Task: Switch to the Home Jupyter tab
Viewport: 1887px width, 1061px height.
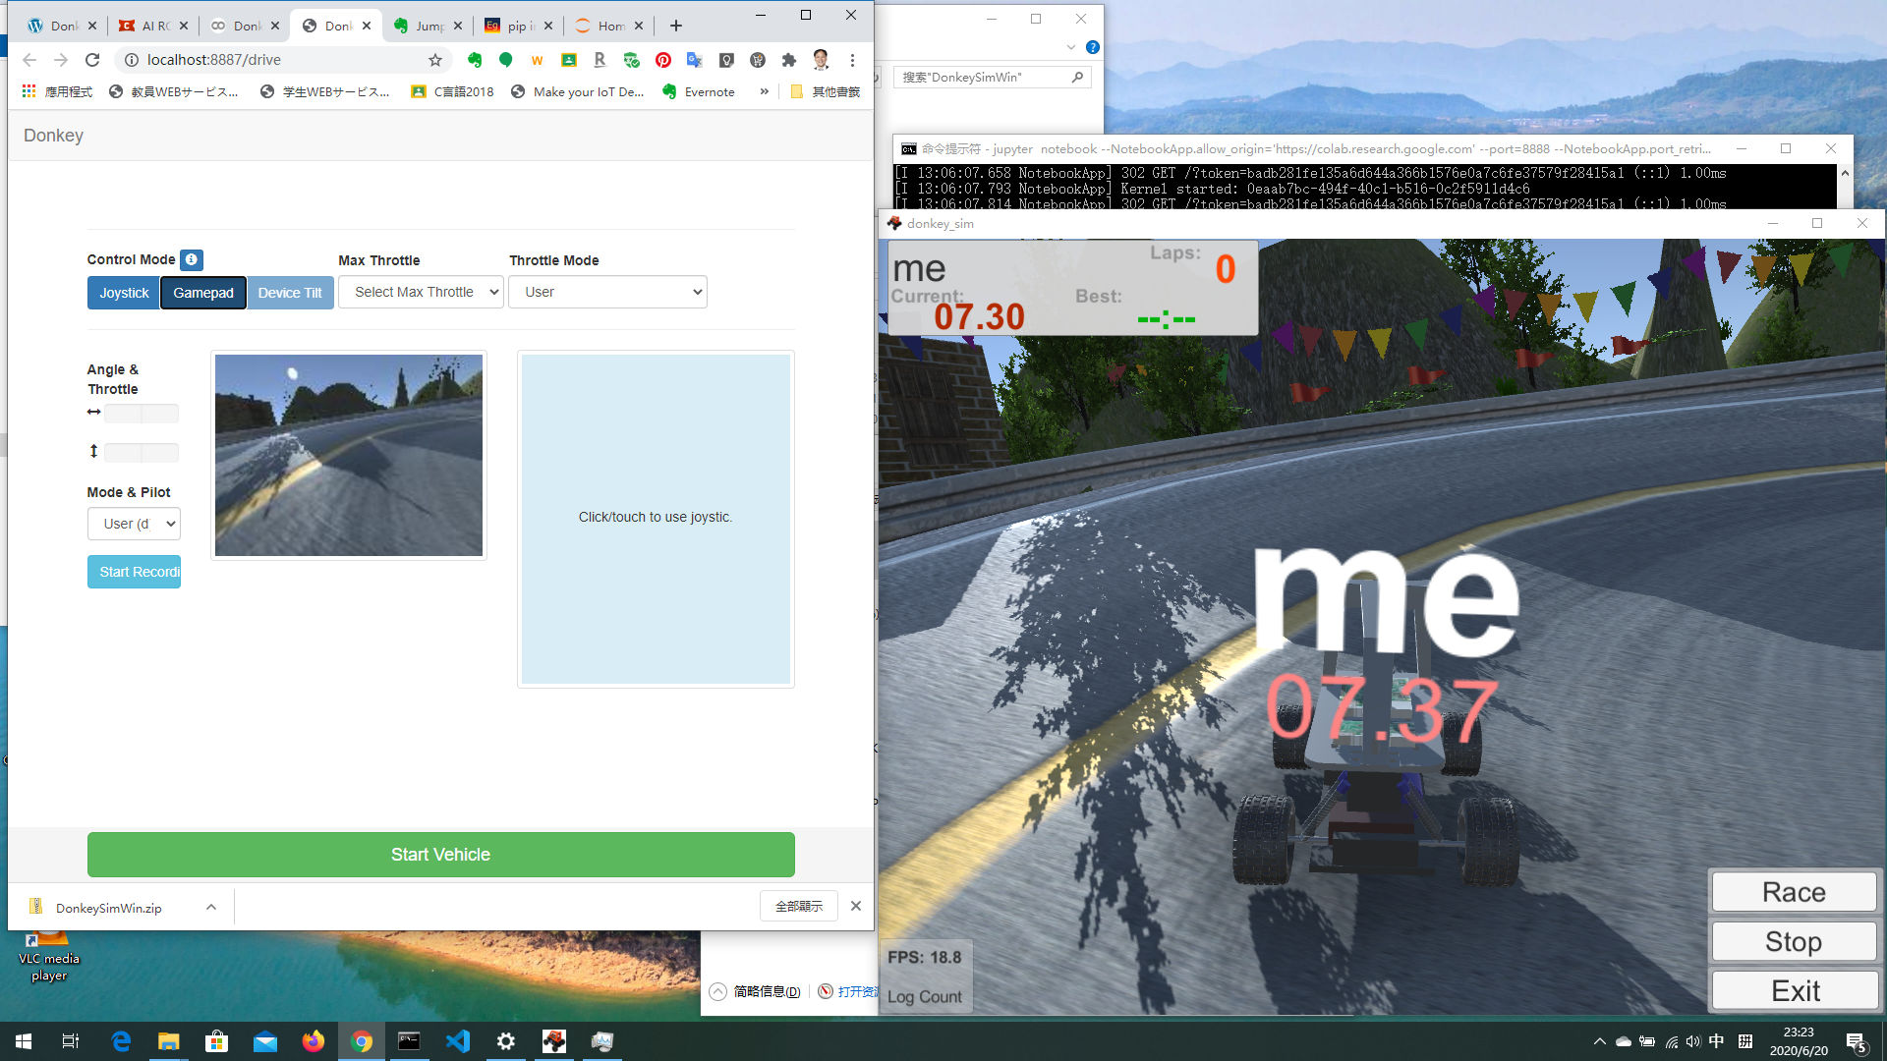Action: [609, 26]
